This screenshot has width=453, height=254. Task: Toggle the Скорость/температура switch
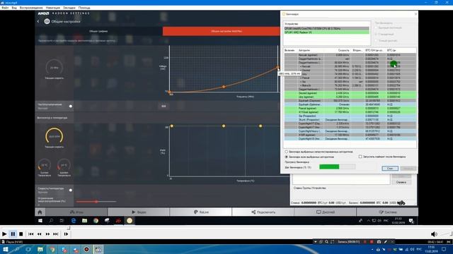click(x=71, y=190)
